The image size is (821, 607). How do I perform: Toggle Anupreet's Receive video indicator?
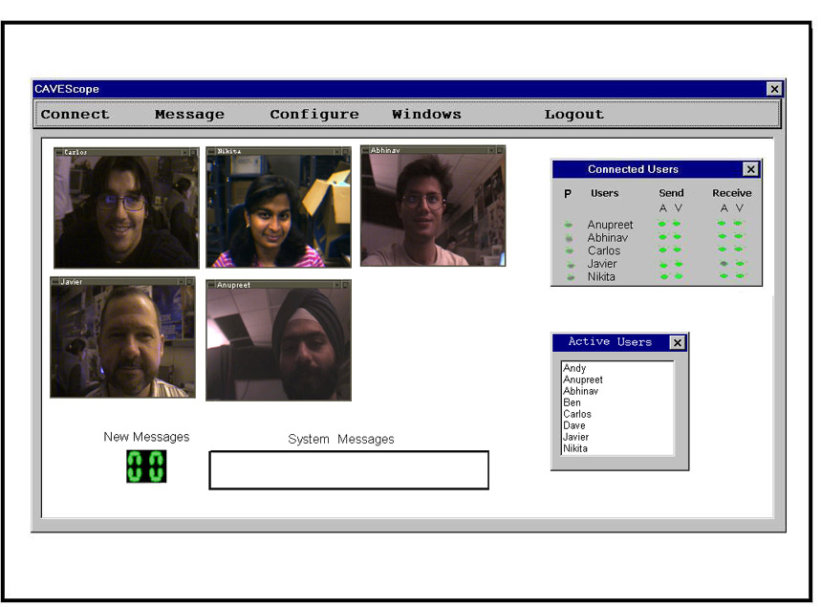pos(738,223)
